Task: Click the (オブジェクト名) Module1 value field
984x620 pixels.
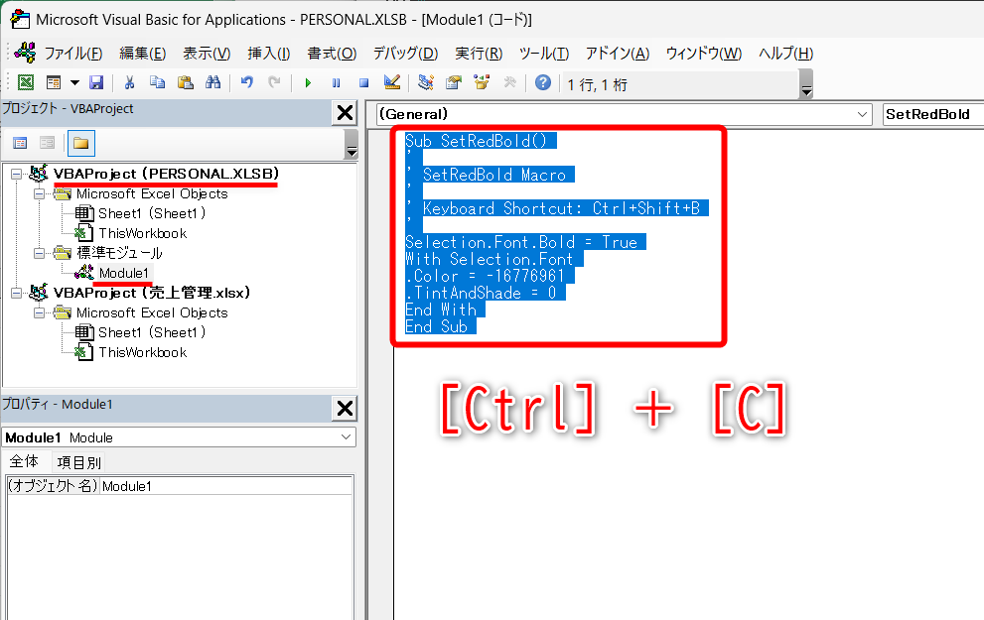Action: (x=226, y=486)
